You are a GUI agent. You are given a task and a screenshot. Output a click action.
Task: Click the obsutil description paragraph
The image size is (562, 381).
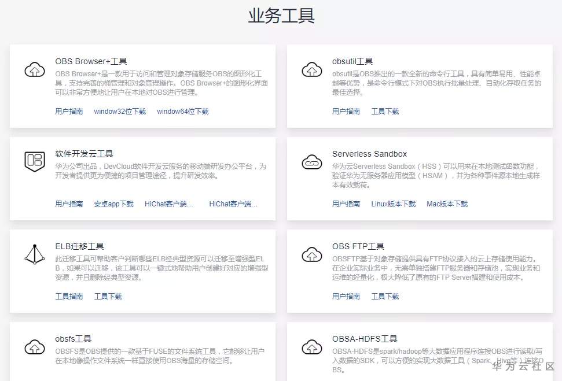point(437,83)
